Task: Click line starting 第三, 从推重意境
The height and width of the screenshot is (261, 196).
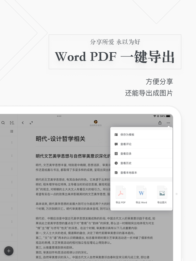Action: tap(55, 247)
